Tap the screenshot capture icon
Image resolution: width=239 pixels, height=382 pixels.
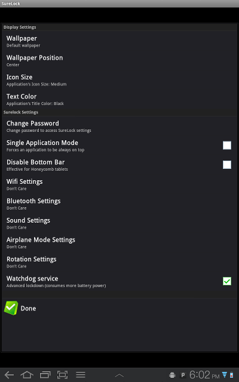62,375
